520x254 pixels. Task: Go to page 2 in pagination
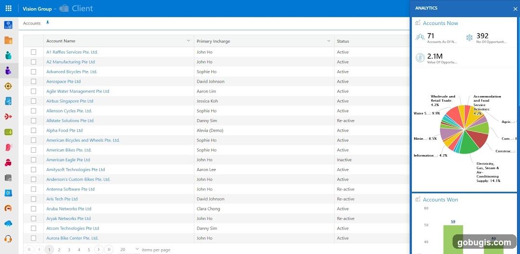[59, 250]
